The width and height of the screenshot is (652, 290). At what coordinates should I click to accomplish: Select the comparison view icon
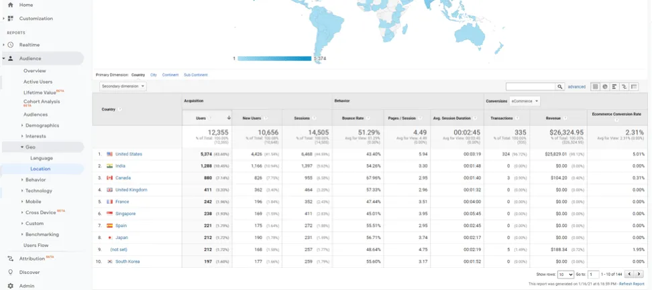[x=624, y=86]
